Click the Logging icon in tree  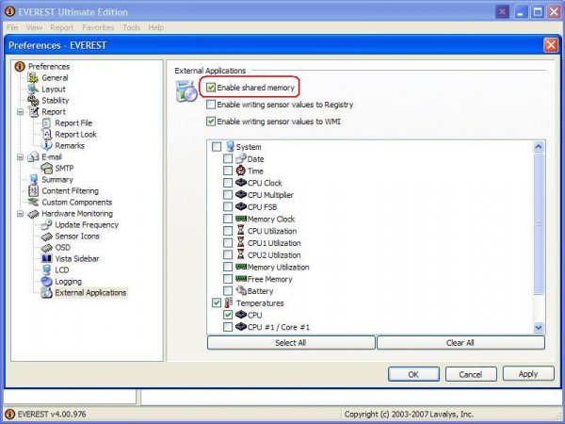[46, 281]
